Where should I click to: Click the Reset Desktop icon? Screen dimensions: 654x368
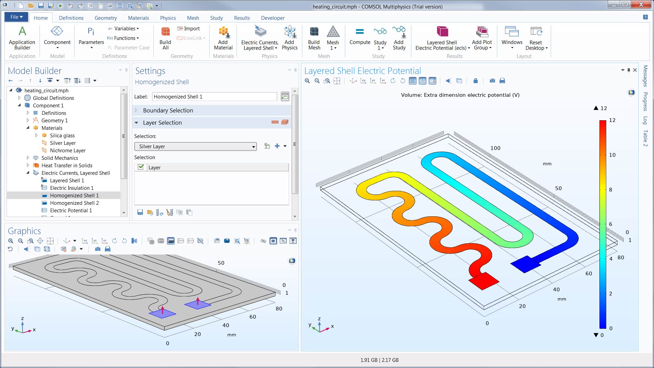536,38
